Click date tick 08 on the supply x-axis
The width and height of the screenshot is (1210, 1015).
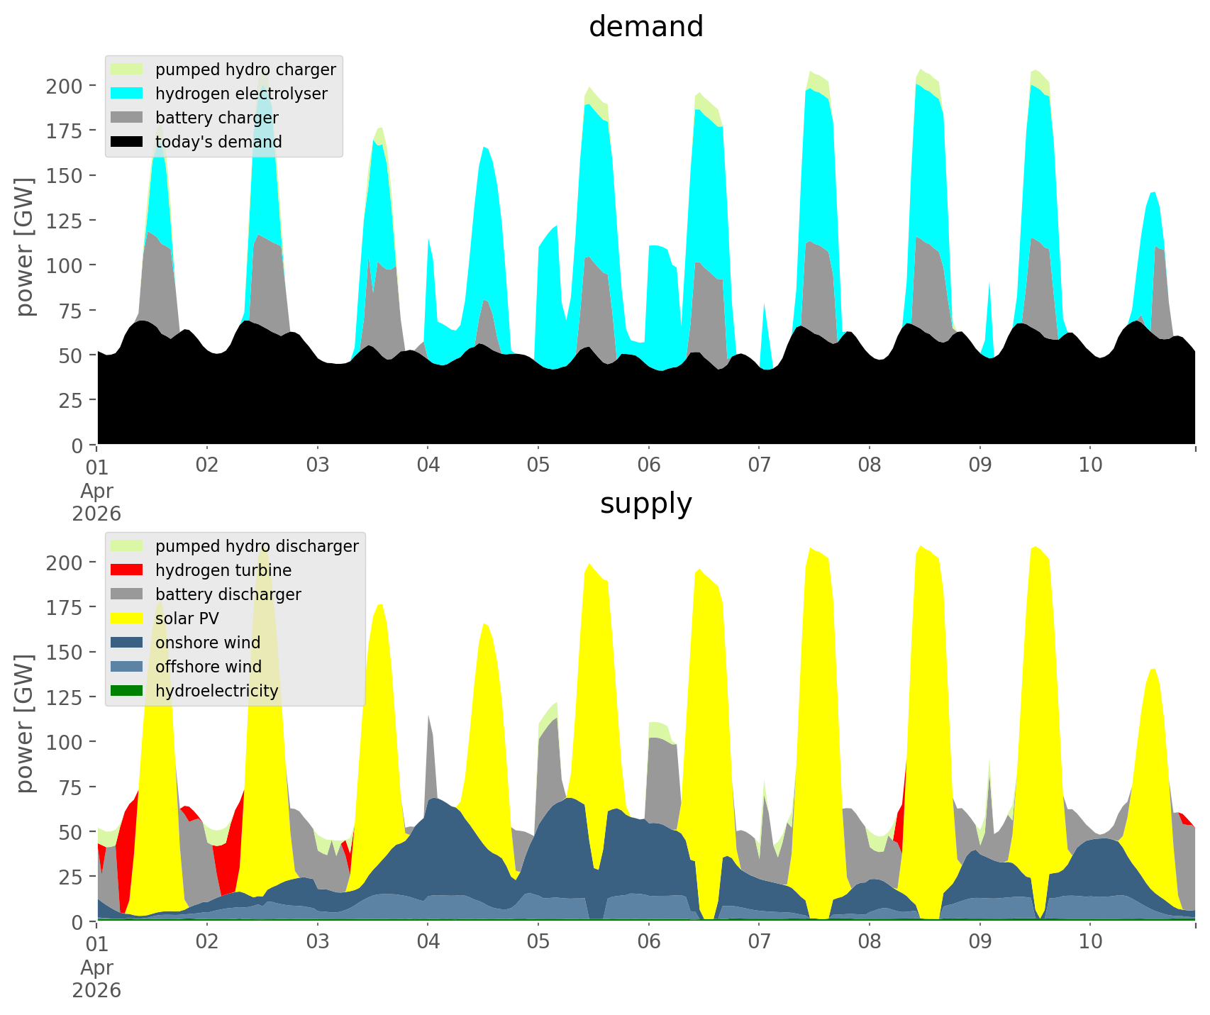(870, 942)
